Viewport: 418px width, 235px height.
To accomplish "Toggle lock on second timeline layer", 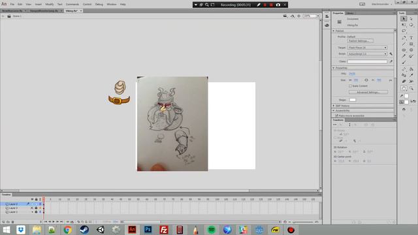I will pos(37,208).
